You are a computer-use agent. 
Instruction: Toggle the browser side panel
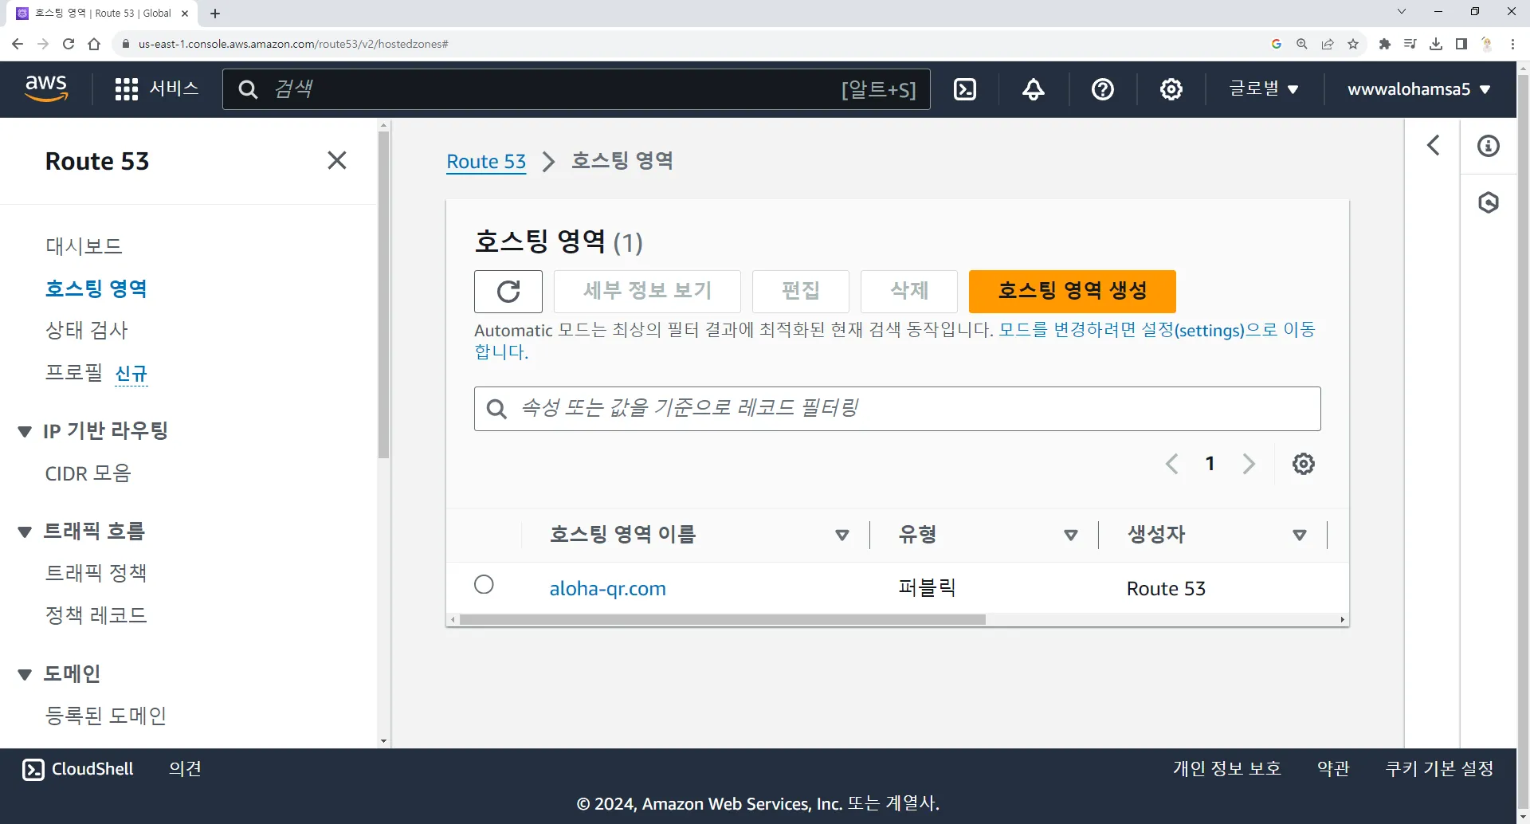click(x=1461, y=44)
